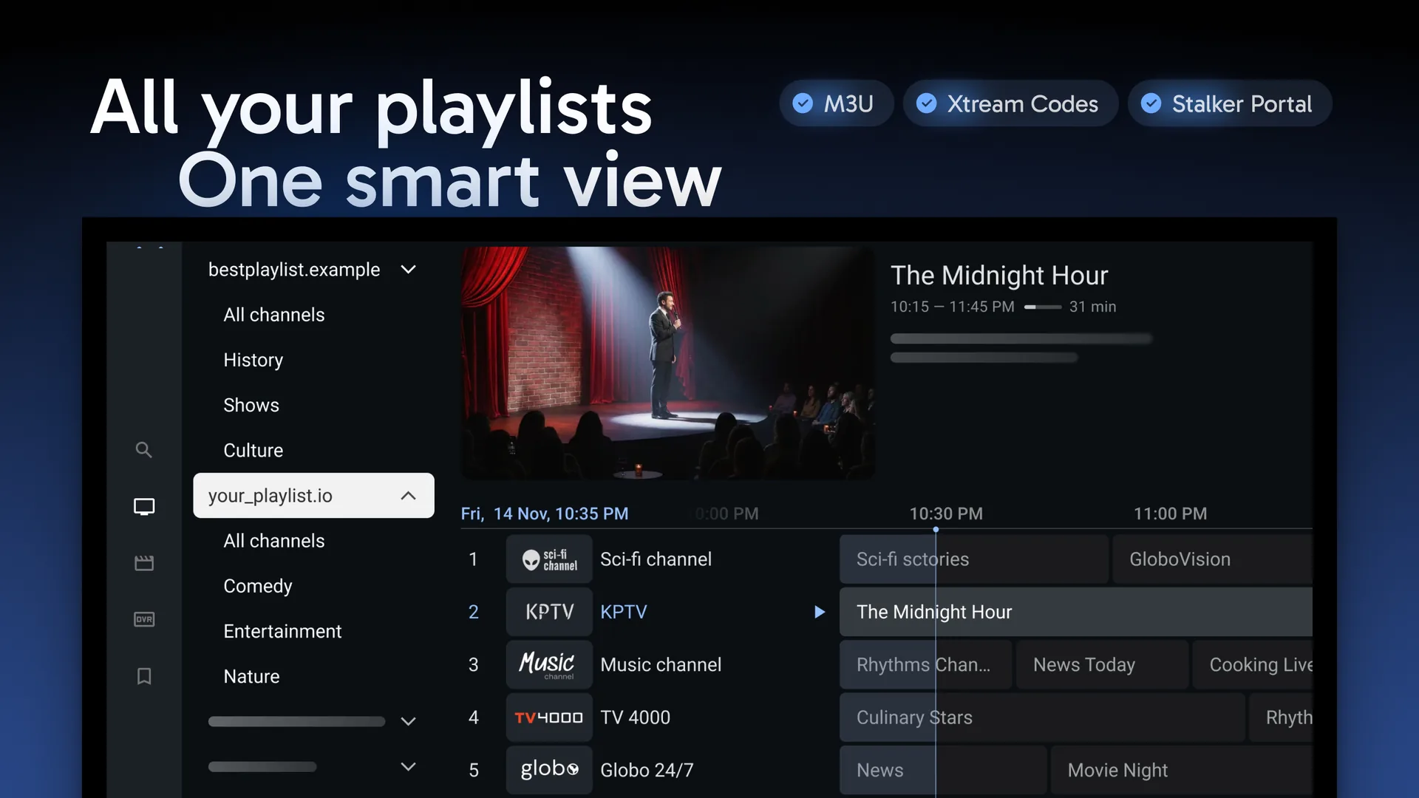Image resolution: width=1419 pixels, height=798 pixels.
Task: Click the comedy show preview thumbnail
Action: [x=667, y=363]
